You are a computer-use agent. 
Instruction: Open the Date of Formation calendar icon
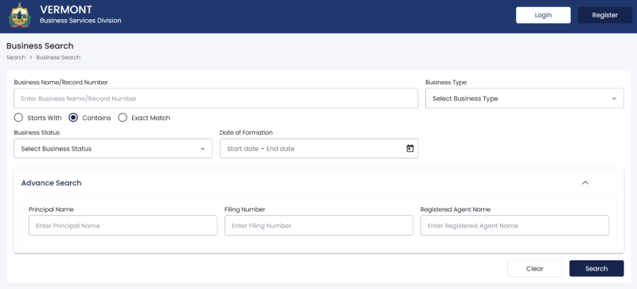410,149
